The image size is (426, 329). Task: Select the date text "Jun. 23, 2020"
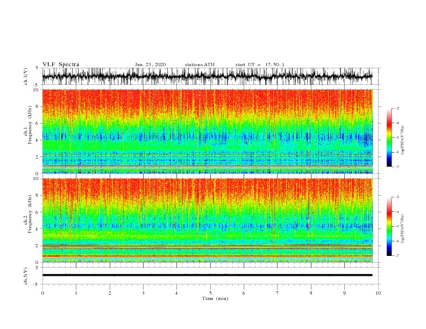pos(150,65)
